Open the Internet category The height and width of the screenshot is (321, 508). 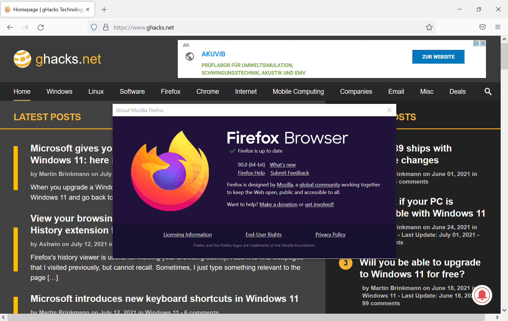click(246, 92)
